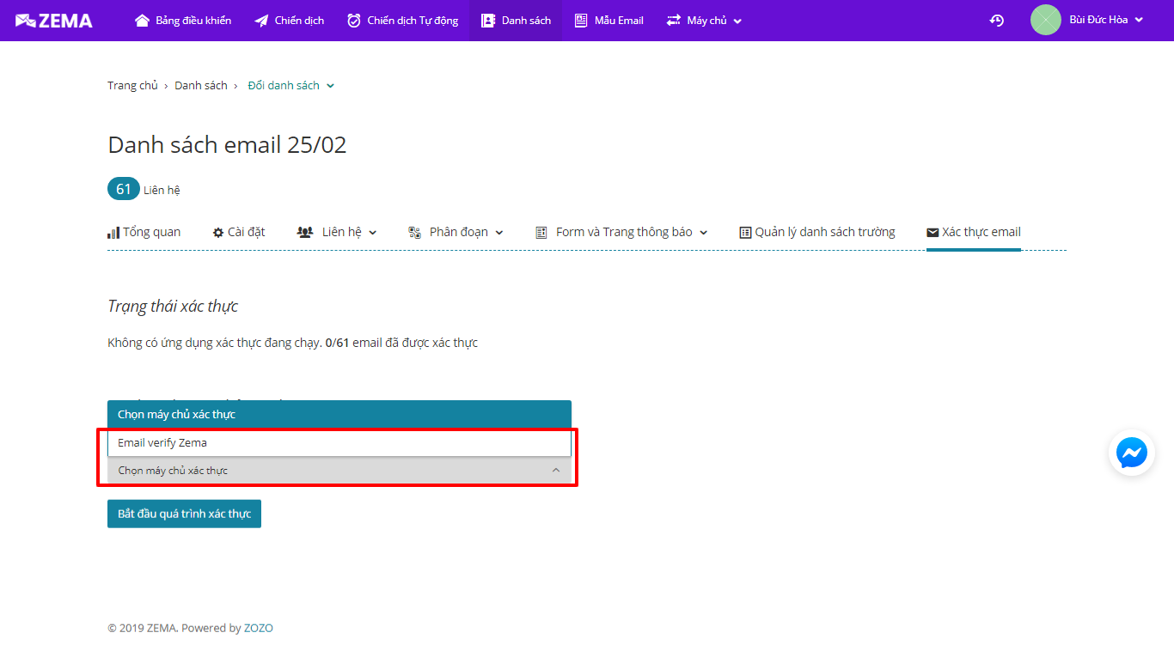Click the user avatar circle

[x=1046, y=20]
